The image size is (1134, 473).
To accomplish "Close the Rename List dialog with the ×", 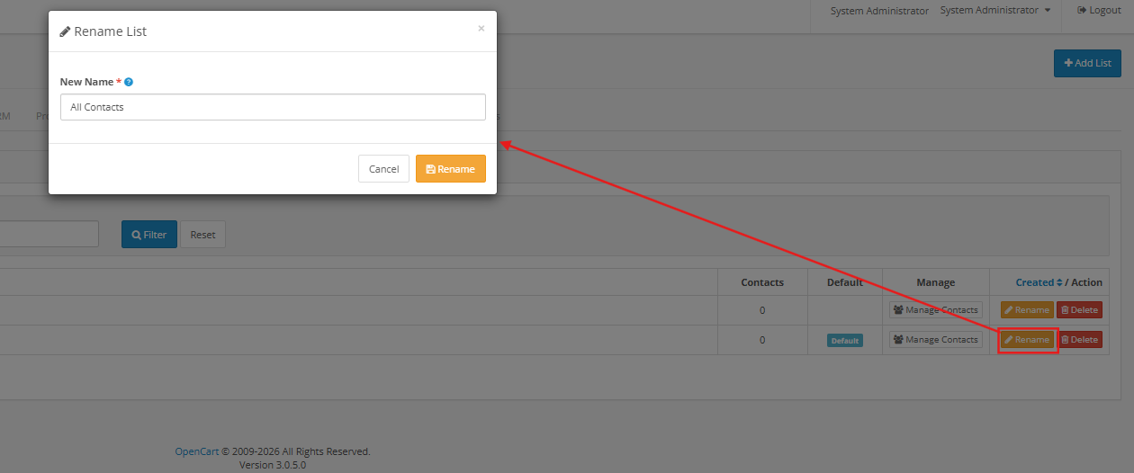I will pos(481,29).
